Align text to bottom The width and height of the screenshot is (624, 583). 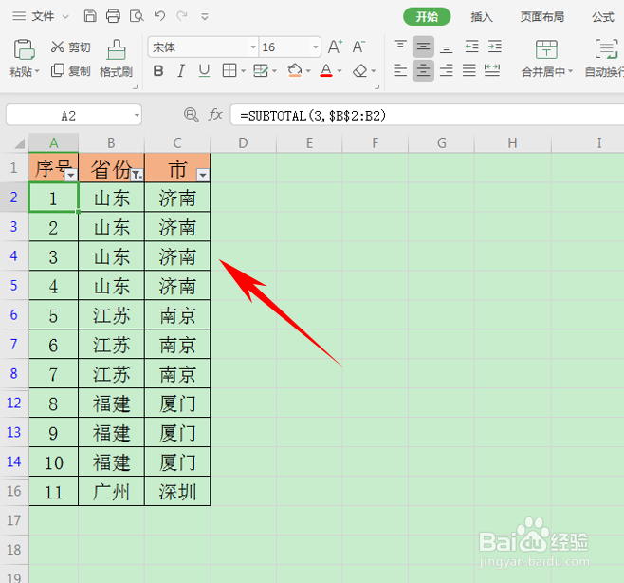click(446, 47)
